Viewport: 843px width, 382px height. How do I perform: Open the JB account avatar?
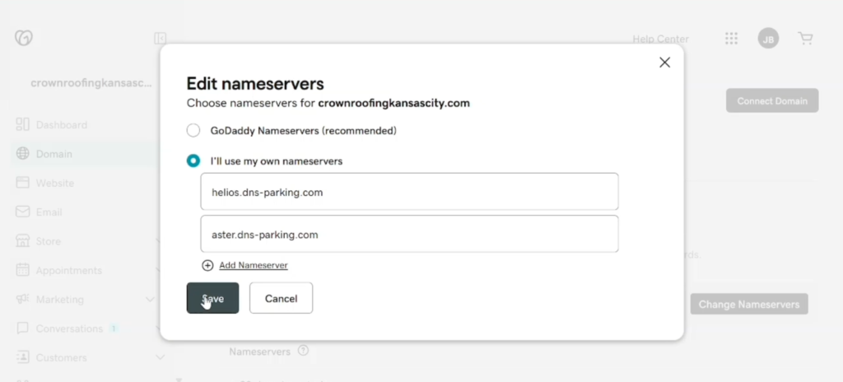[768, 39]
